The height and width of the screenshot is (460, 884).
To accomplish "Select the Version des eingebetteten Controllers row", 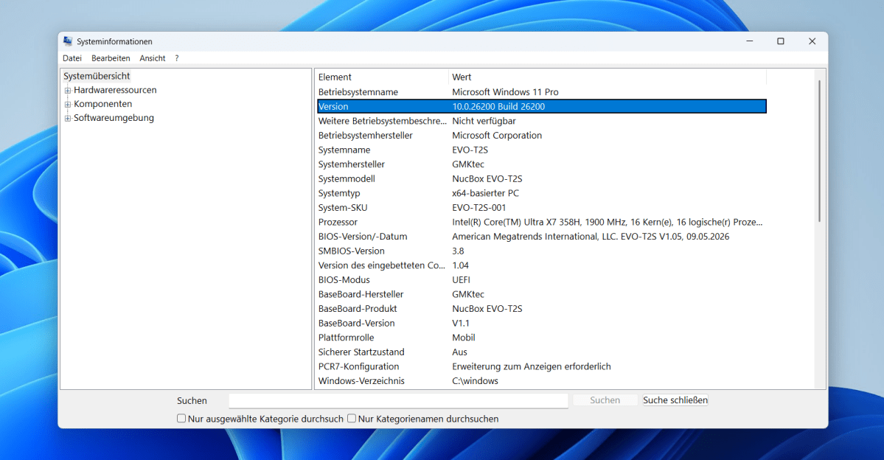I will click(x=541, y=265).
